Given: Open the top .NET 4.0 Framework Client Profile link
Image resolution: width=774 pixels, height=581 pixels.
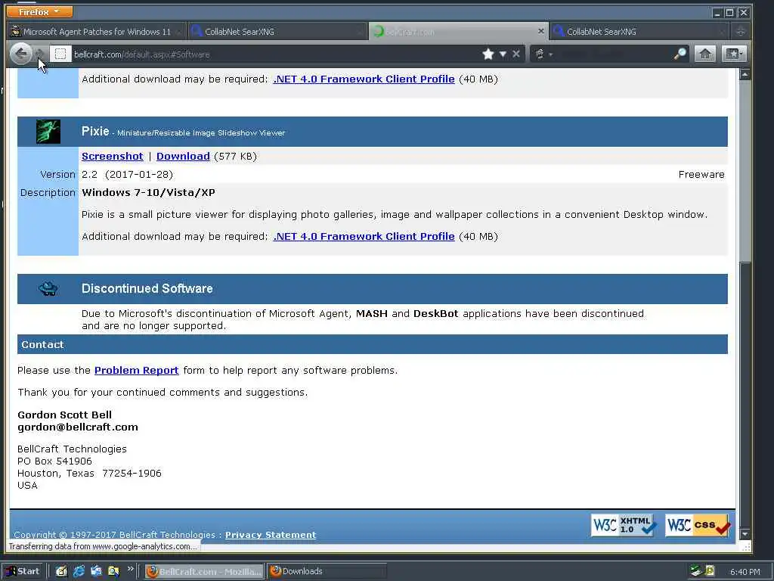Looking at the screenshot, I should [364, 79].
